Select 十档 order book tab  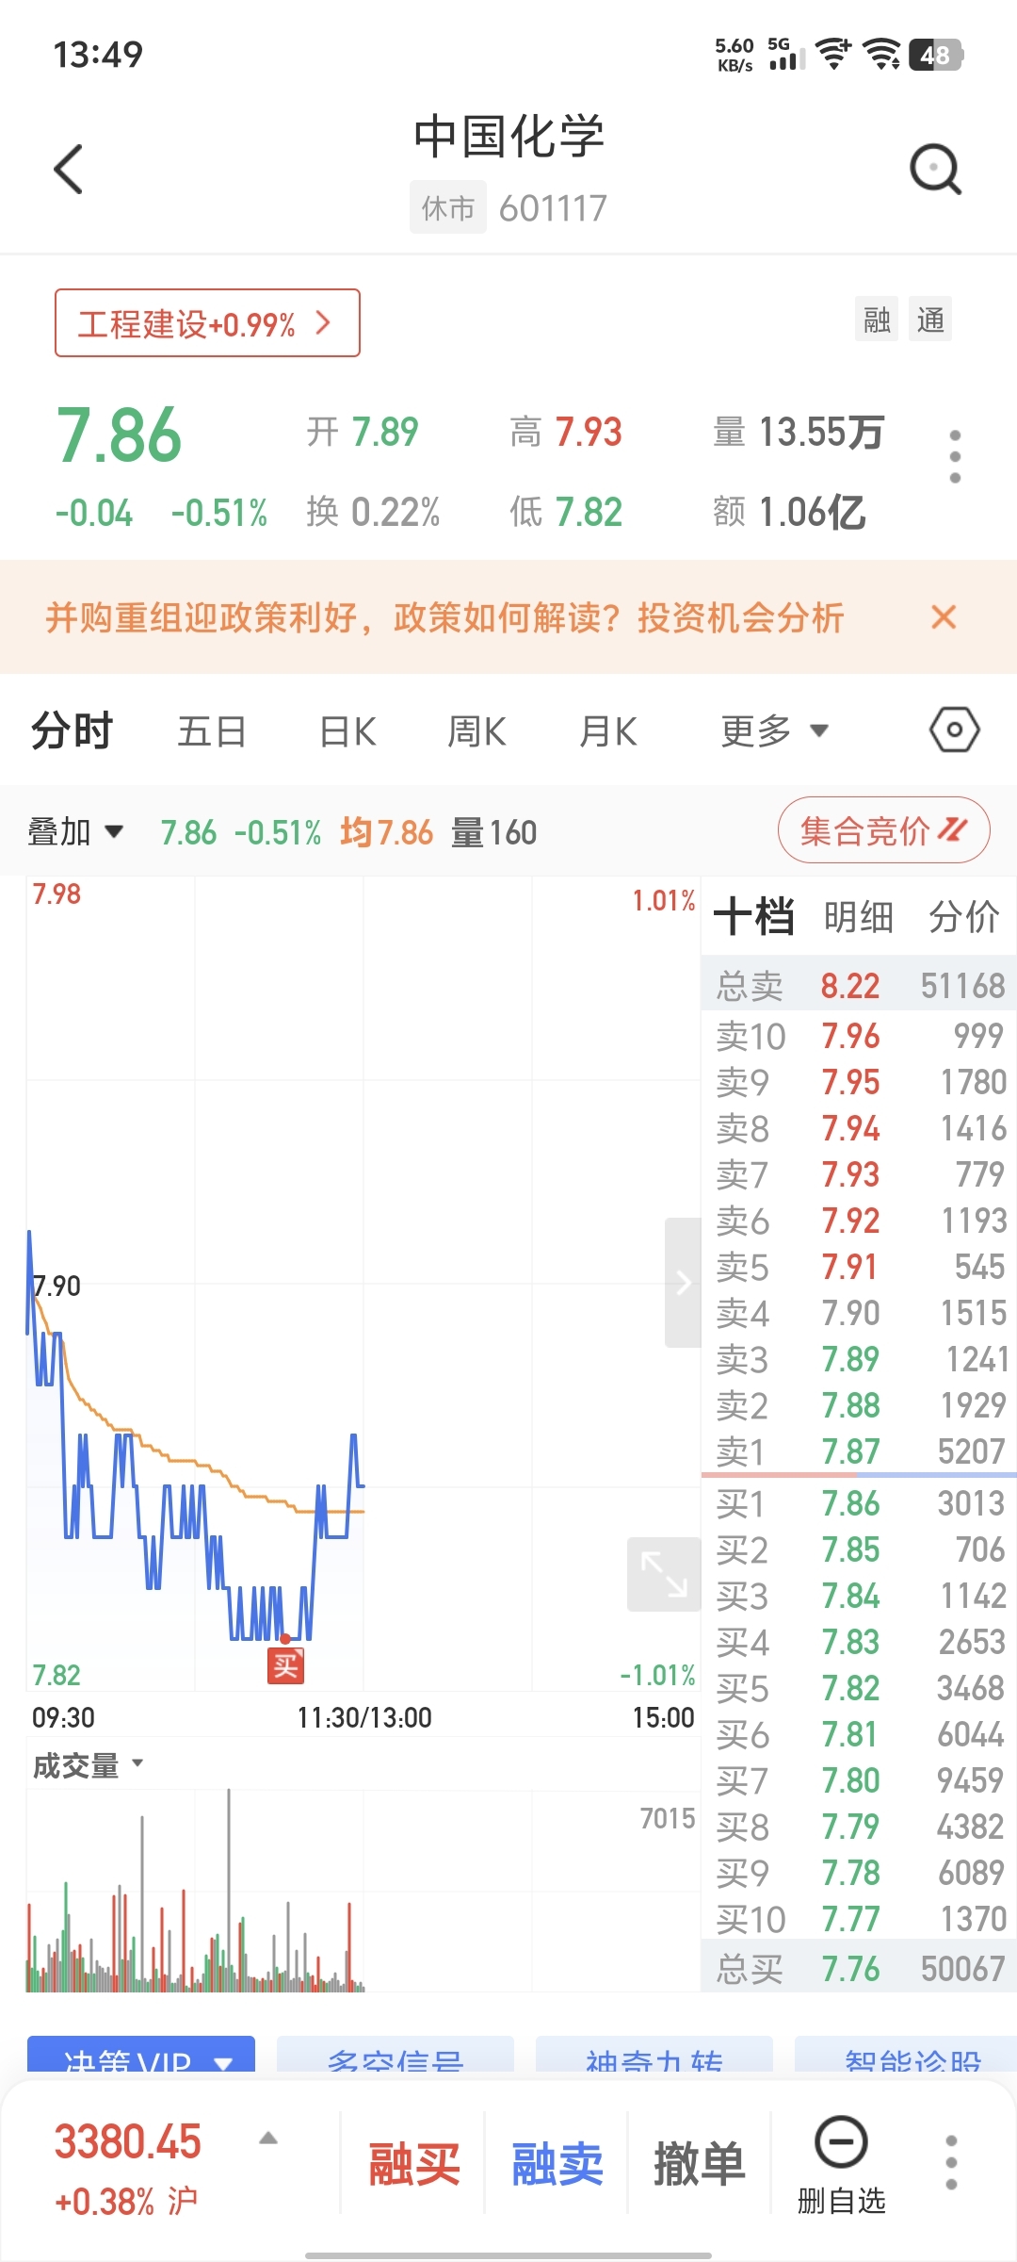click(754, 916)
